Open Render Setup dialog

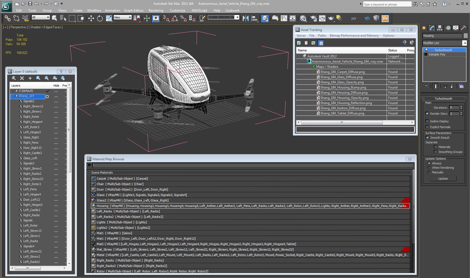click(x=313, y=18)
